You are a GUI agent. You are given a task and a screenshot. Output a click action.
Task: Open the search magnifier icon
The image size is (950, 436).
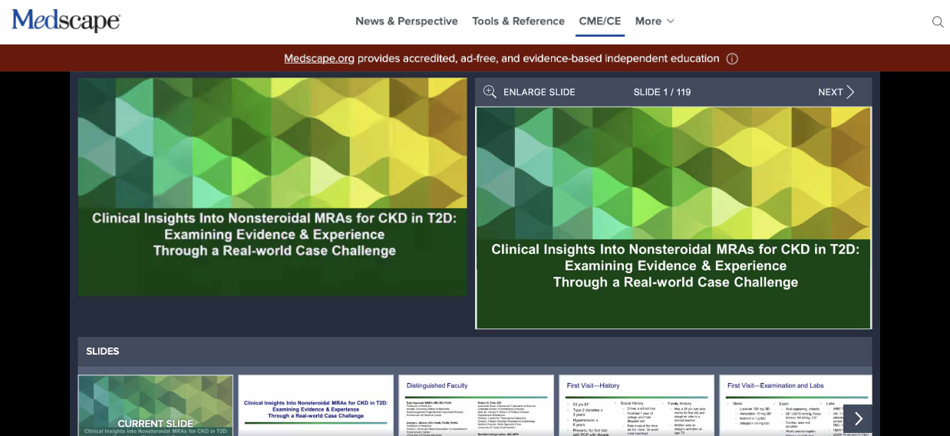(938, 21)
